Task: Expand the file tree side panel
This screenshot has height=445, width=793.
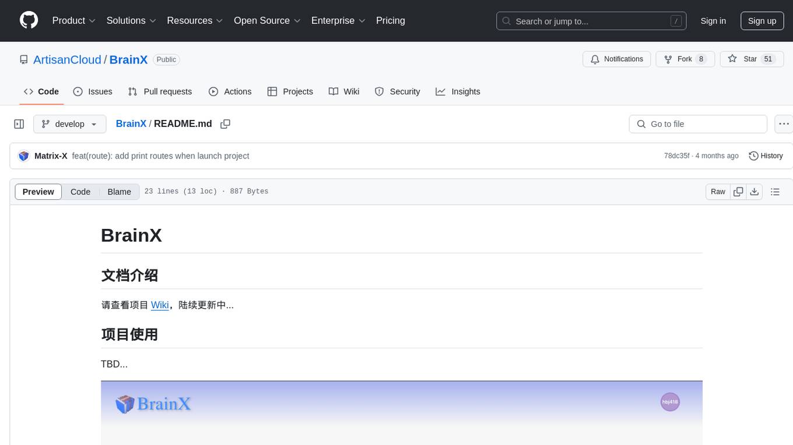Action: tap(19, 124)
